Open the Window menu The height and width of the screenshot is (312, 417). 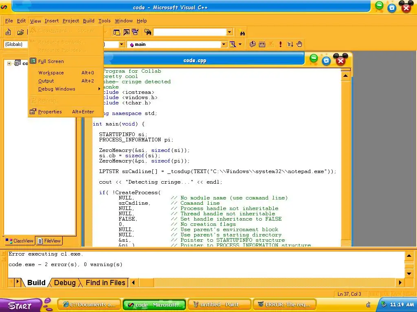[124, 21]
